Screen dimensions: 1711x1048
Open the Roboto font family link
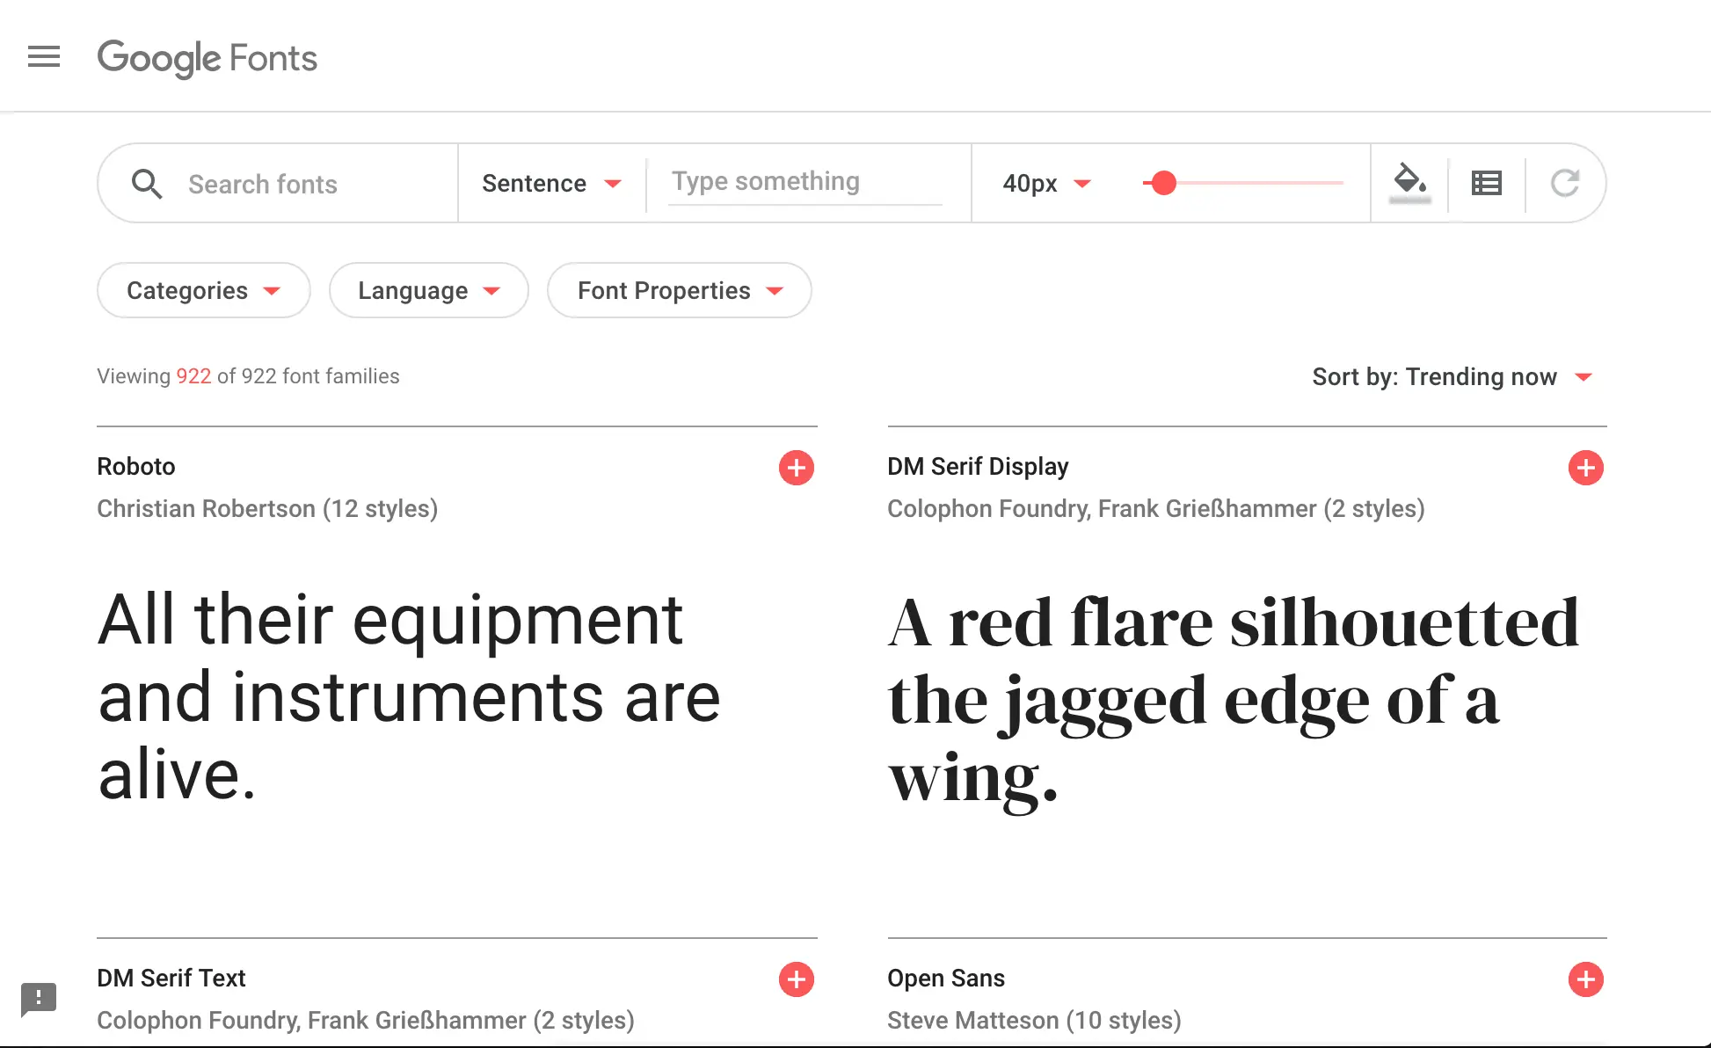point(136,467)
